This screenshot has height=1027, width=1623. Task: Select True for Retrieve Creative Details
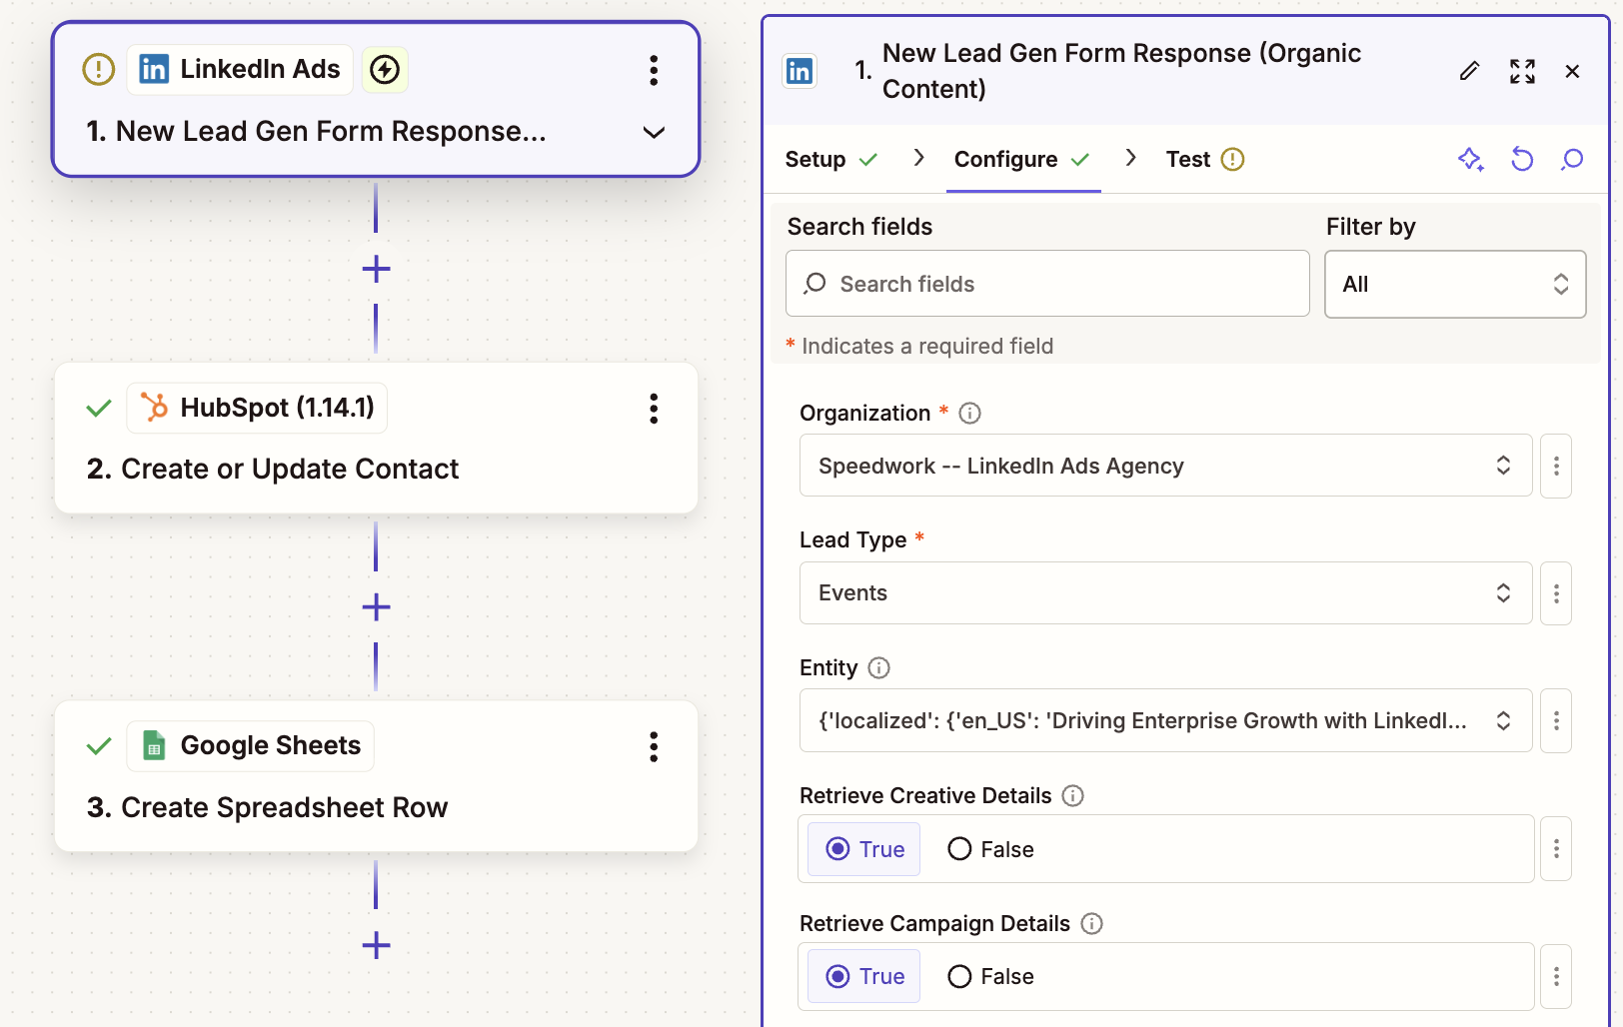864,849
